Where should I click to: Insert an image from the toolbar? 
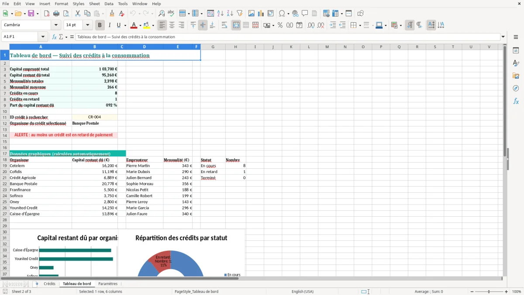pyautogui.click(x=252, y=14)
